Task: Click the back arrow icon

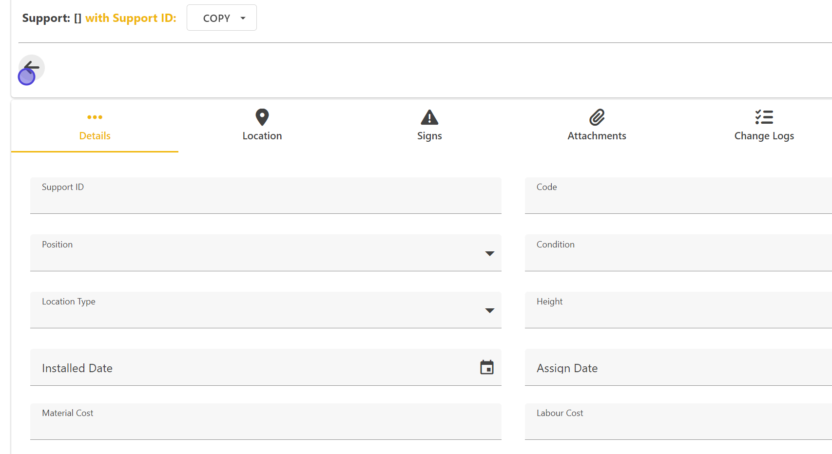Action: tap(32, 68)
